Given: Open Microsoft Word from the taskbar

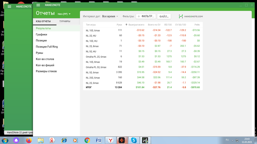Looking at the screenshot, I should click(x=99, y=140).
